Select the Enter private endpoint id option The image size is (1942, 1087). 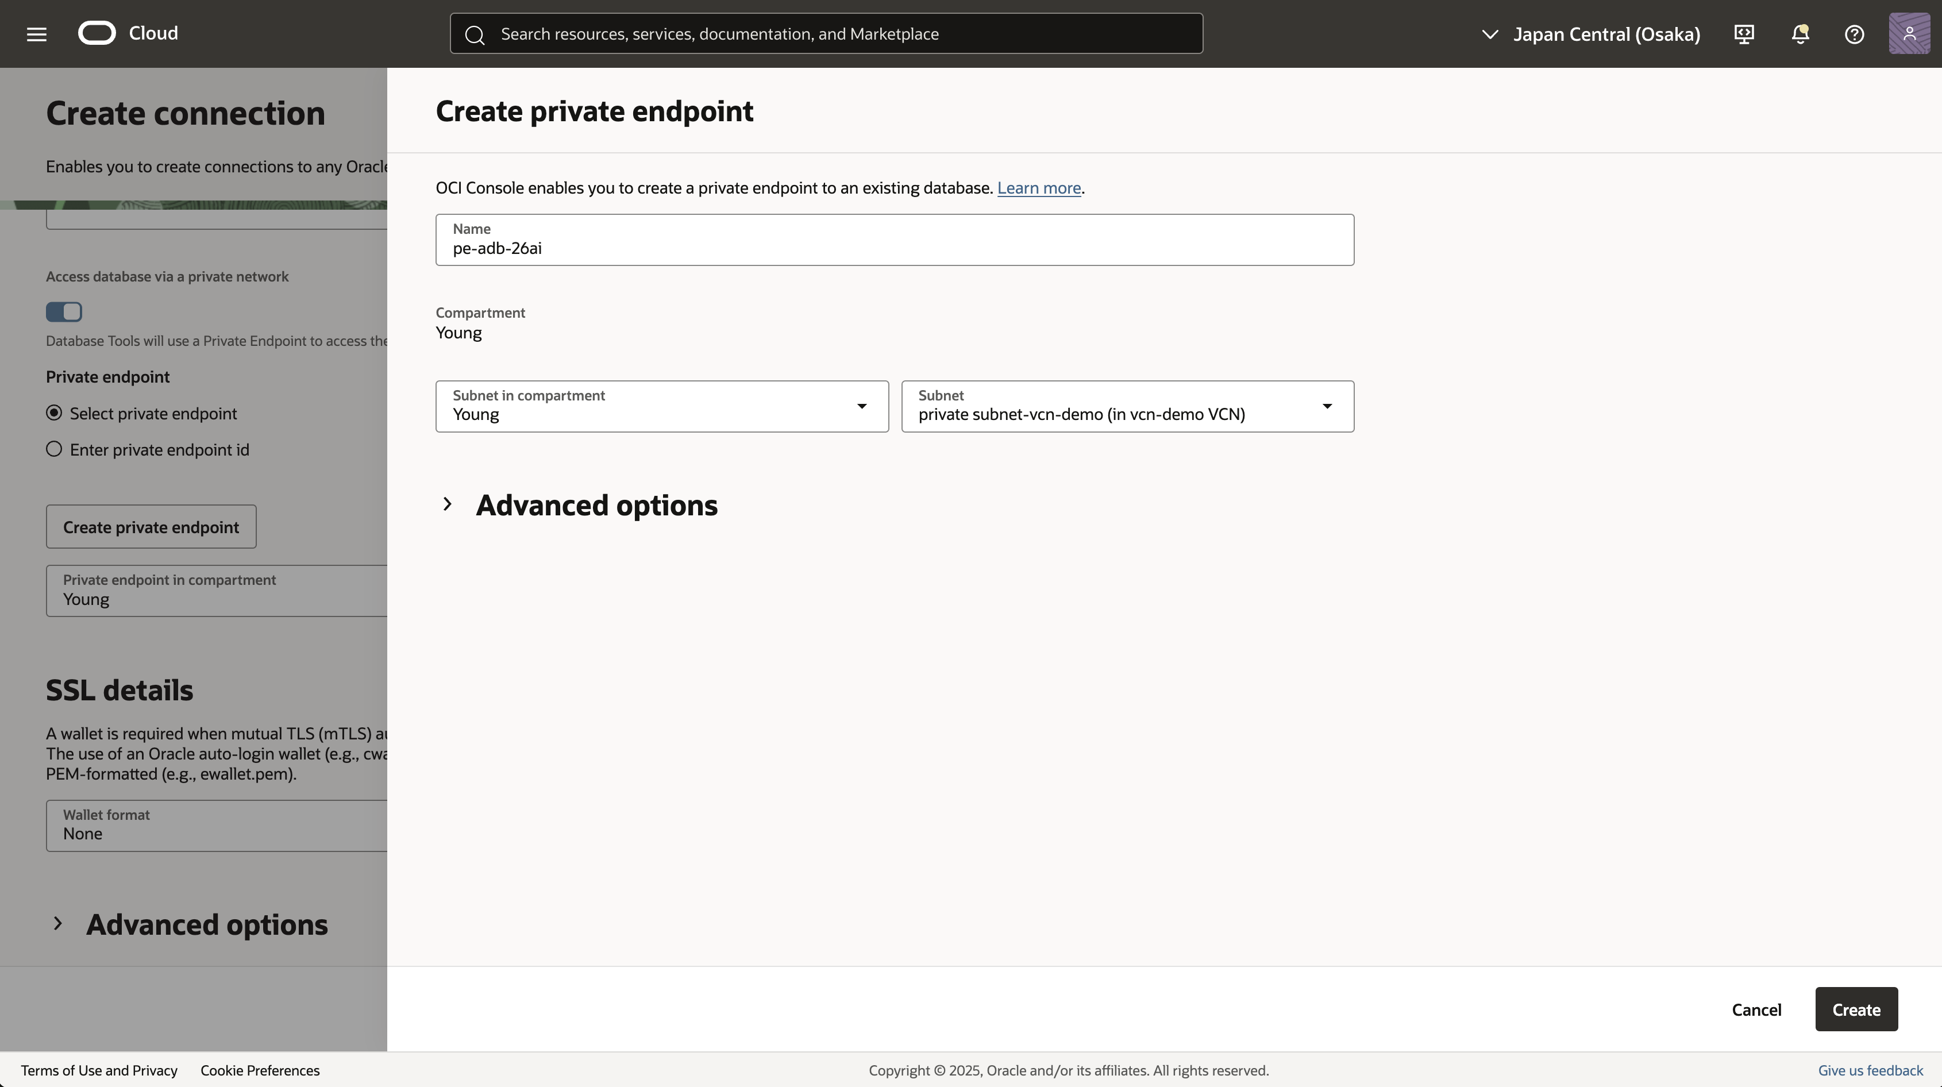(x=53, y=449)
